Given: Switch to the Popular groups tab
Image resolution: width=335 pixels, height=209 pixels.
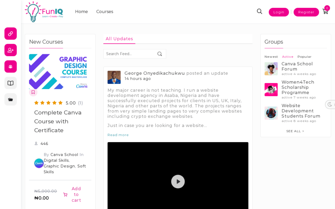Looking at the screenshot, I should click(x=304, y=57).
